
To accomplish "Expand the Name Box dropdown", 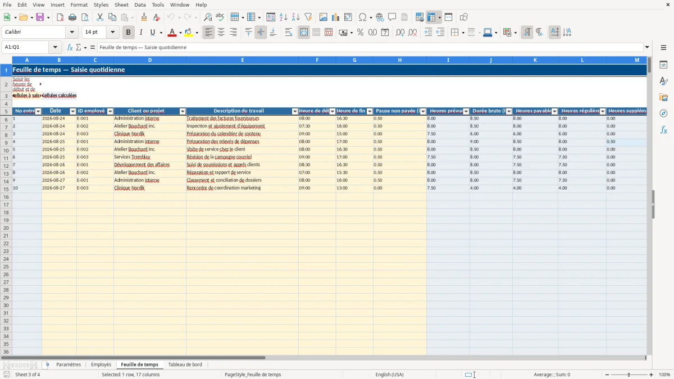I will pyautogui.click(x=55, y=47).
